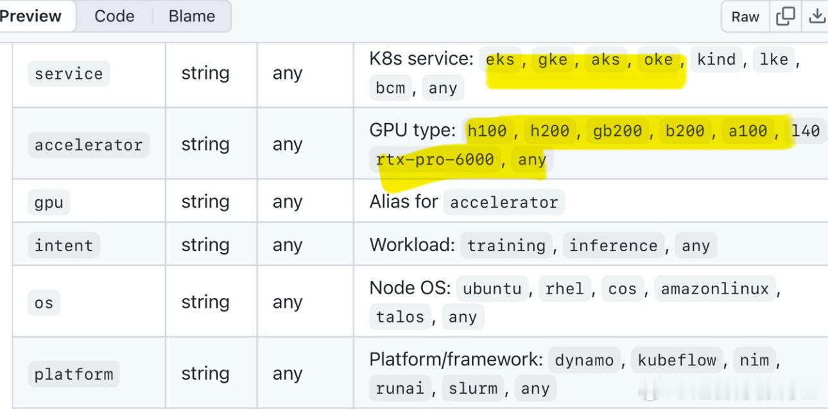This screenshot has height=409, width=828.
Task: Click string type in service row
Action: pyautogui.click(x=205, y=73)
